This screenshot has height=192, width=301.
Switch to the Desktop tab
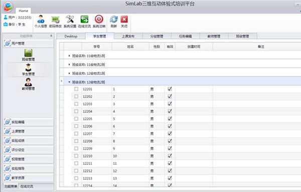tap(71, 36)
